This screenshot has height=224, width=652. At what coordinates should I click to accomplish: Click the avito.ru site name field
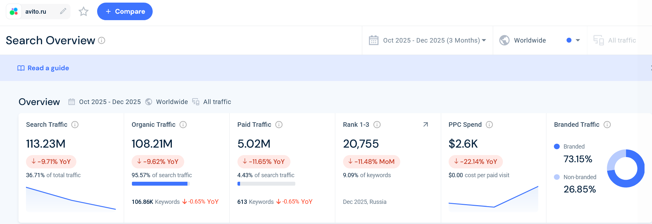[36, 11]
